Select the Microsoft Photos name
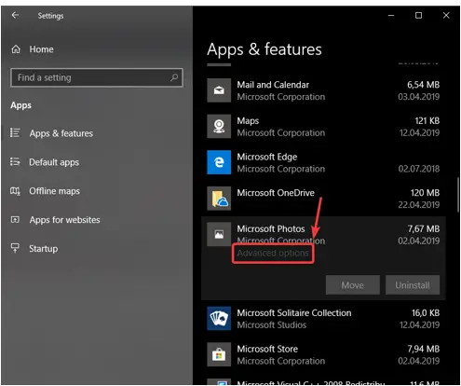461x386 pixels. click(271, 228)
